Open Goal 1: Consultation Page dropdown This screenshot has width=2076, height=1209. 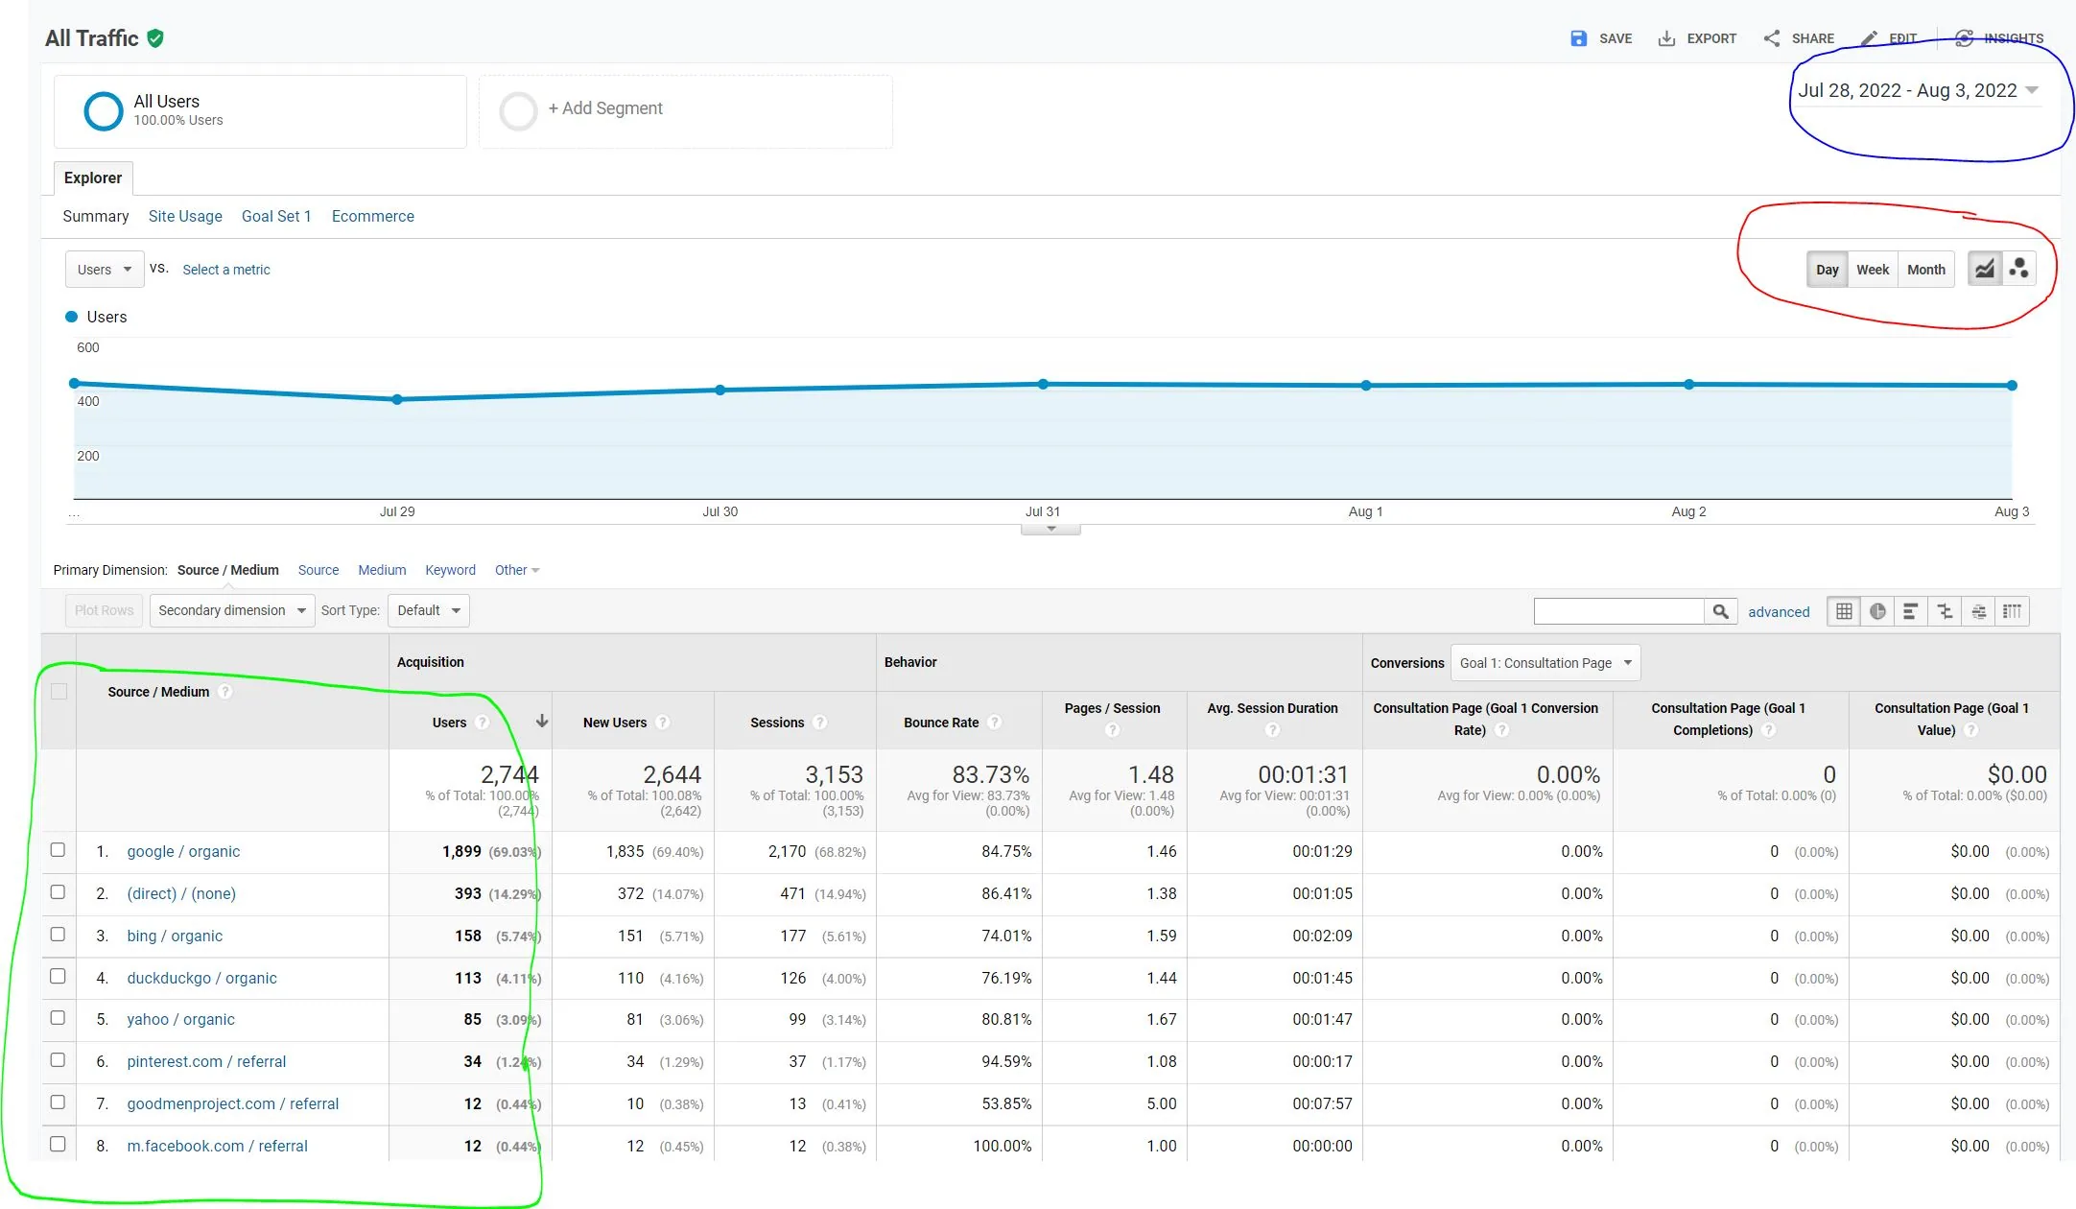pyautogui.click(x=1545, y=663)
